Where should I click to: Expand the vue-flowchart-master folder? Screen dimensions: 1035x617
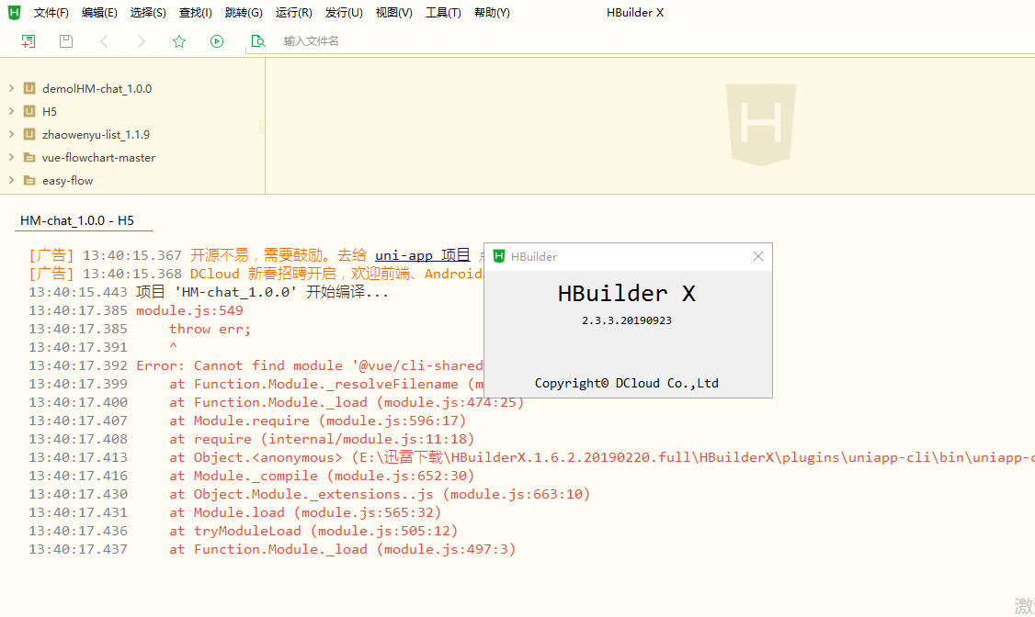[11, 157]
